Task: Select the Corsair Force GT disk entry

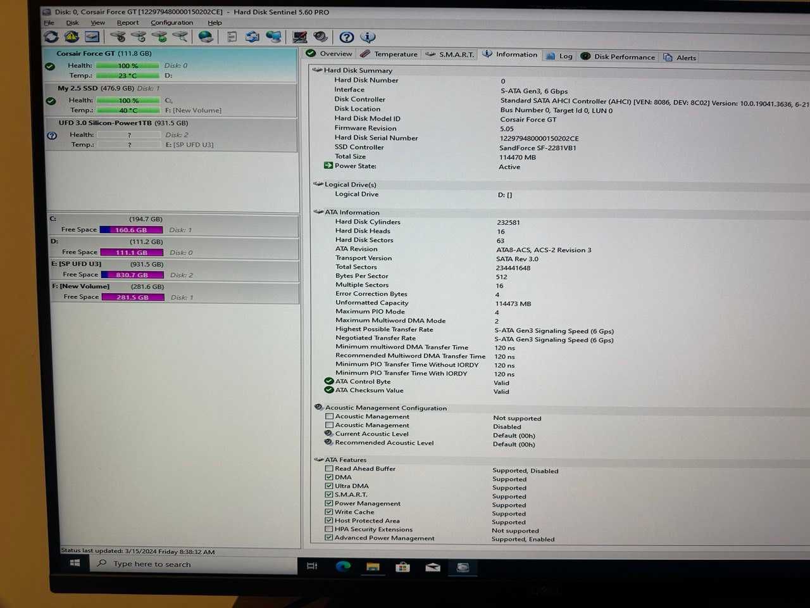Action: [x=171, y=65]
